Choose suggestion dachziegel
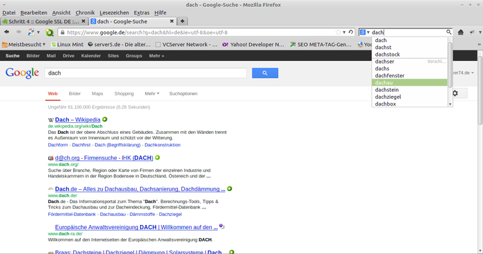 pos(409,97)
